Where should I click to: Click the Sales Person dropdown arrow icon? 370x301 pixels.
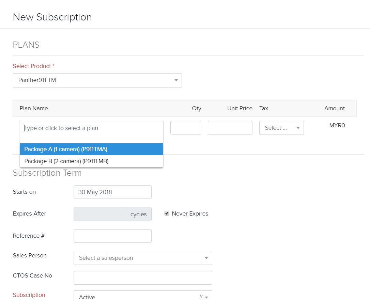(206, 258)
